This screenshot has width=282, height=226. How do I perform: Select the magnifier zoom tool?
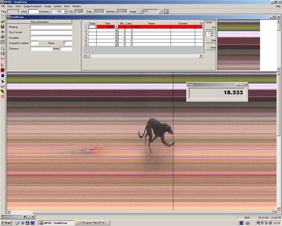pos(3,49)
